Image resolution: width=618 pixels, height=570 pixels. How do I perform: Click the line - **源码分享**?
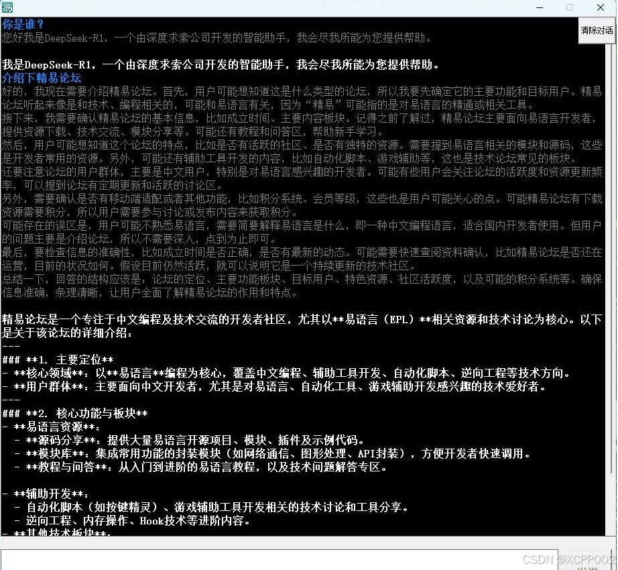[189, 440]
